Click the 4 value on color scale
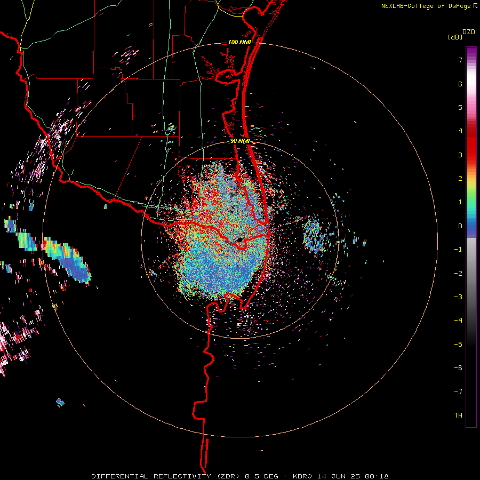Screen dimensions: 480x480 [460, 131]
